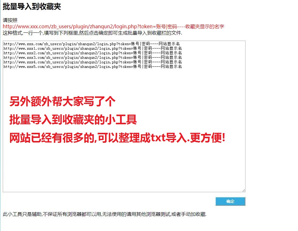Click the textarea line with www.xxx5.com

tap(93, 67)
